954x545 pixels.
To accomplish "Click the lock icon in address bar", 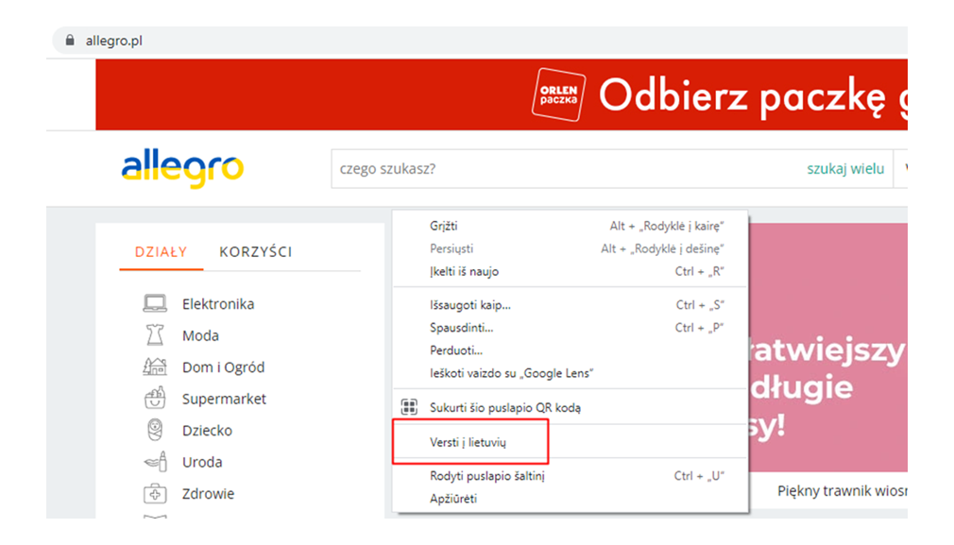I will click(x=68, y=41).
